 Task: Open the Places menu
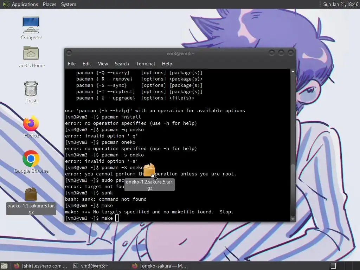[x=50, y=4]
